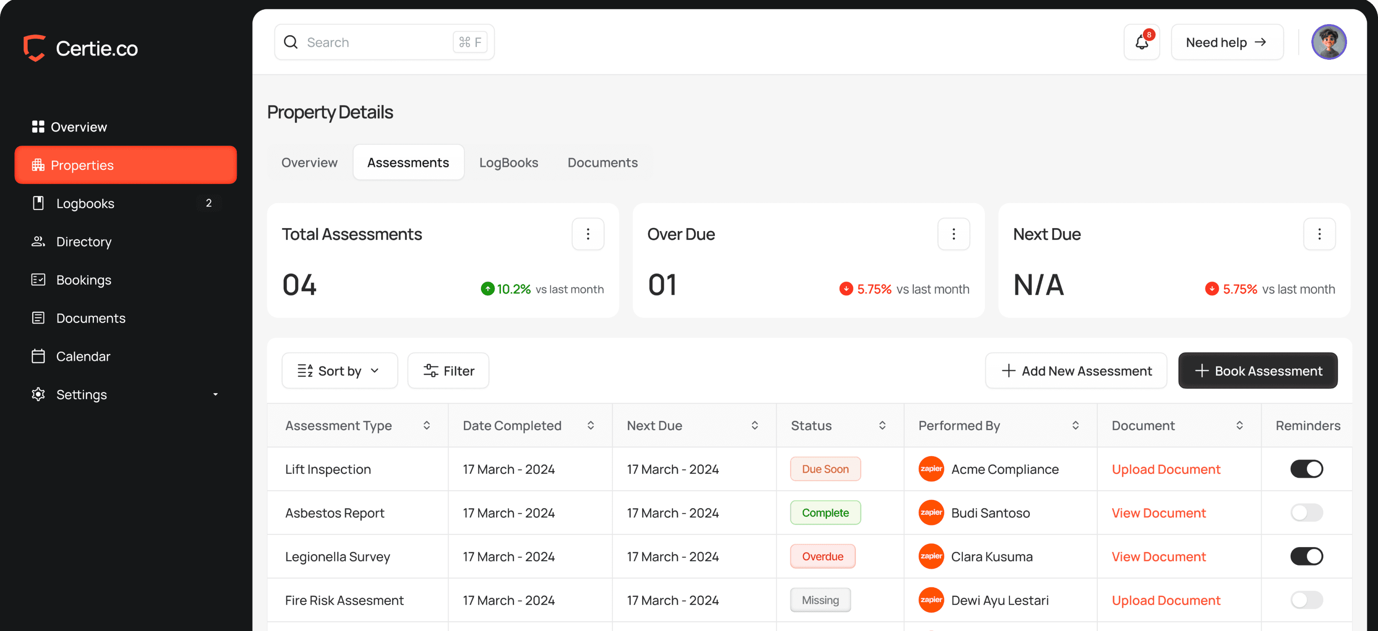1378x631 pixels.
Task: Select the Assessments tab
Action: (x=408, y=162)
